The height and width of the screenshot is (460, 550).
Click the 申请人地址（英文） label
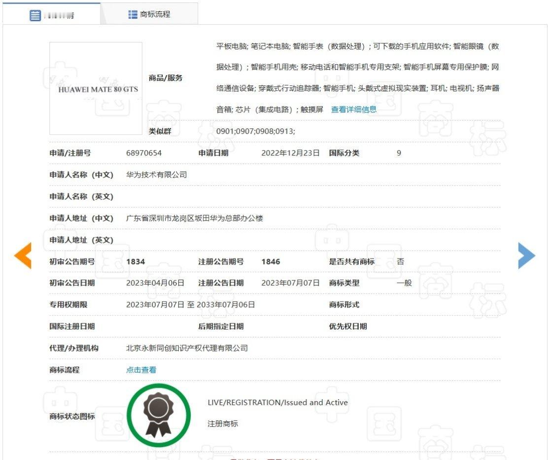coord(81,240)
